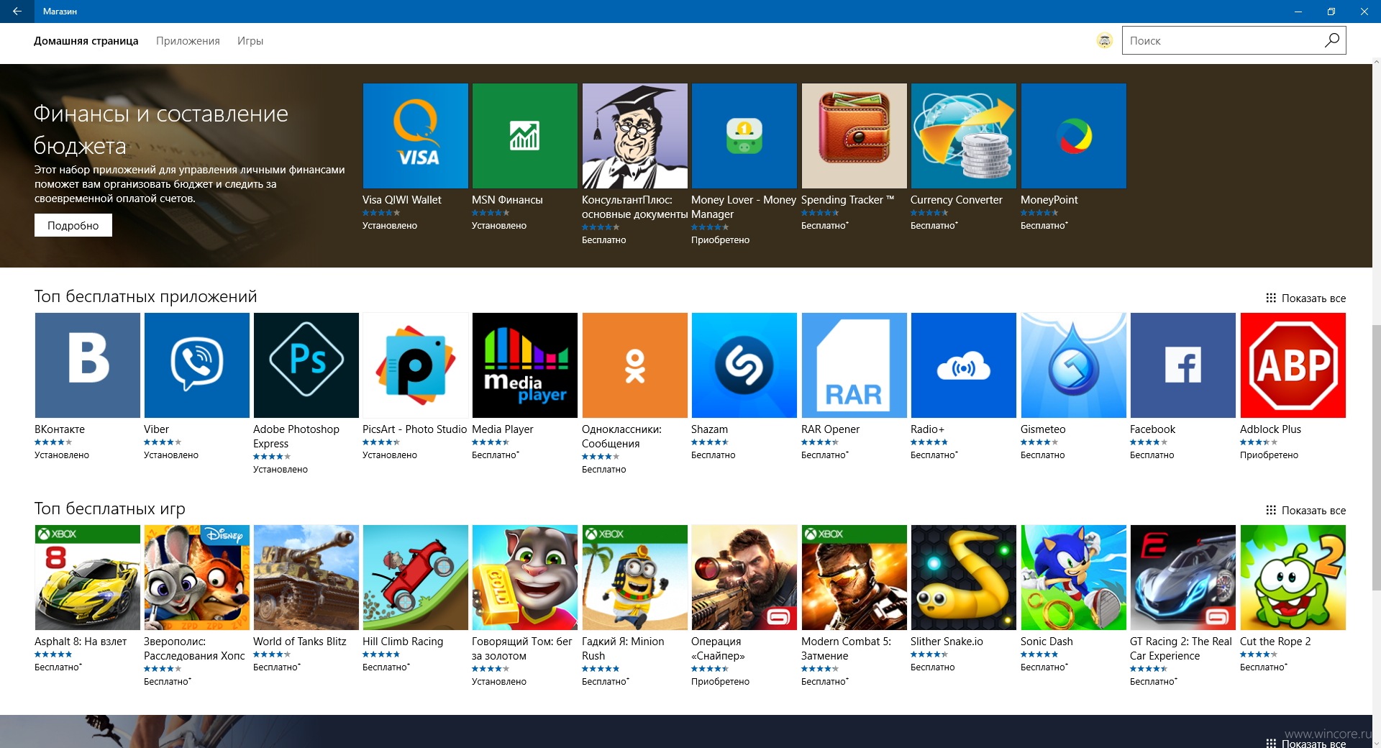Open the Sonic Dash game tile
Image resolution: width=1381 pixels, height=748 pixels.
point(1073,578)
